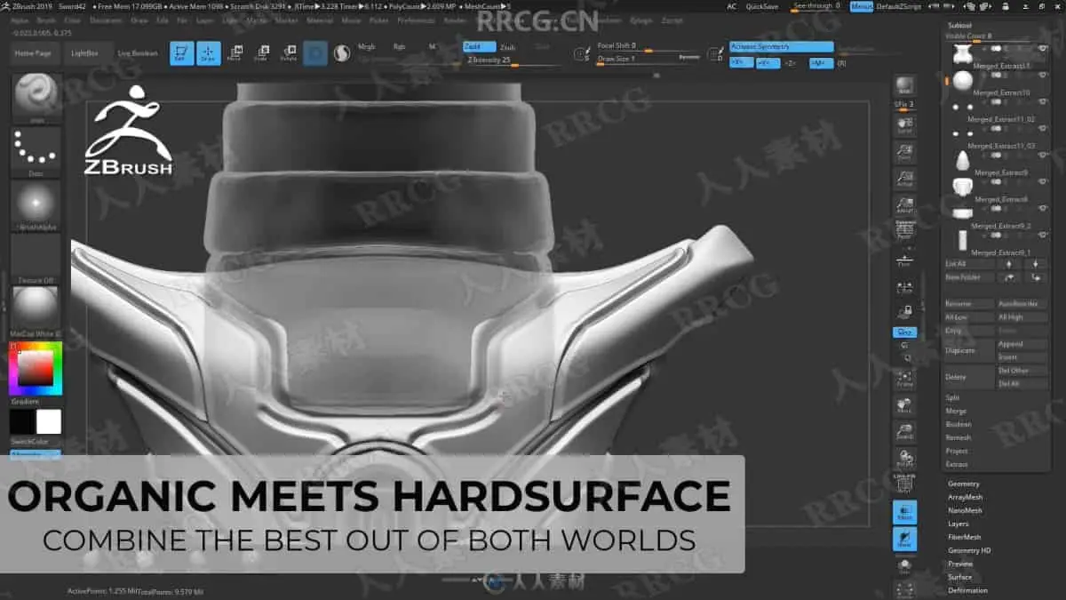Image resolution: width=1066 pixels, height=600 pixels.
Task: Select the Draw mode button
Action: coord(209,53)
